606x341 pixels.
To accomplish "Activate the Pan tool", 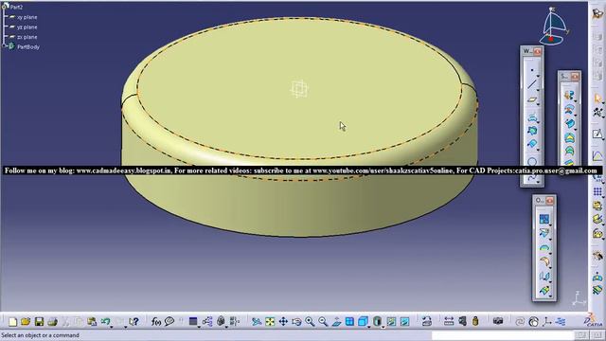I will click(x=283, y=322).
